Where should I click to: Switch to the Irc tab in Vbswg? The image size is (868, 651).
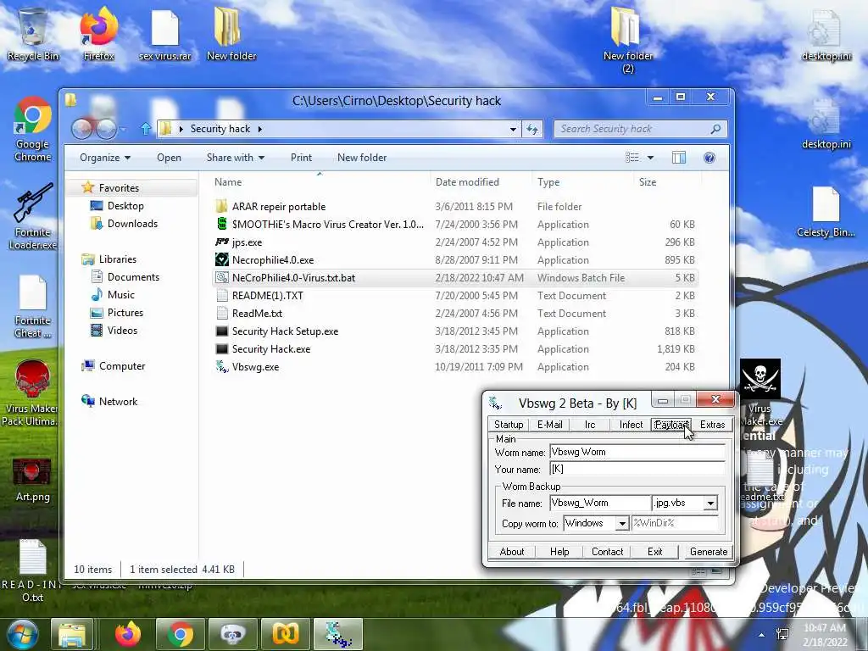click(x=590, y=425)
